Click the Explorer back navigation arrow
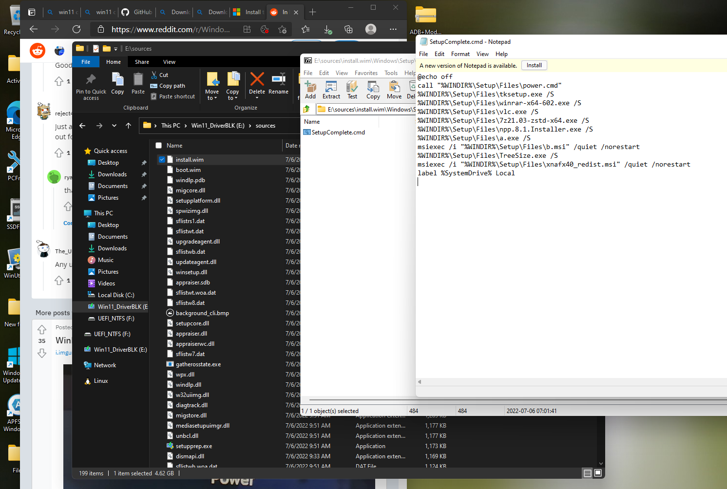Screen dimensions: 727x489 (x=82, y=126)
